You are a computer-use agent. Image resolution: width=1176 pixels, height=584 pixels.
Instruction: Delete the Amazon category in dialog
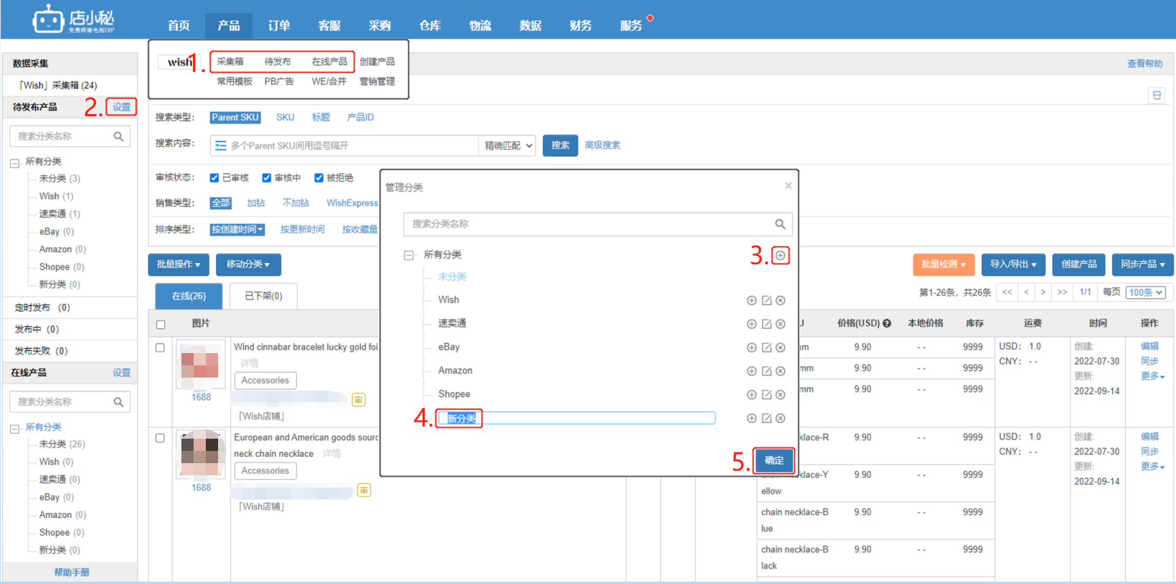[781, 371]
